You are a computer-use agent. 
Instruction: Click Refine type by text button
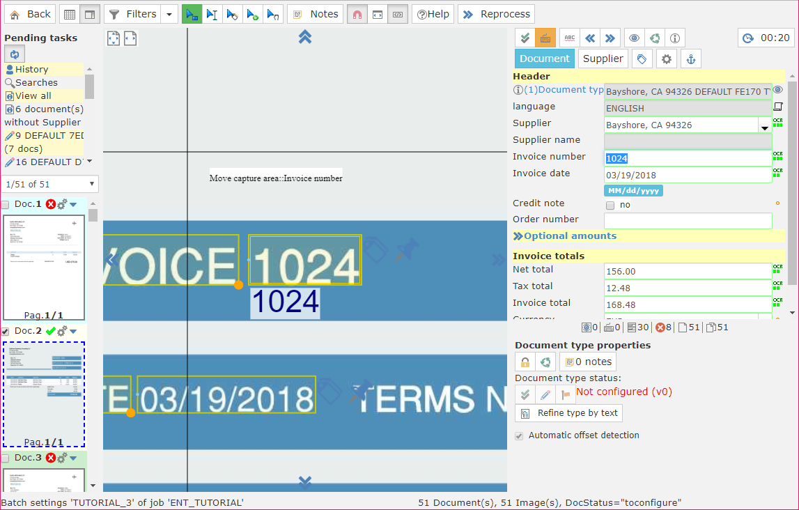568,413
